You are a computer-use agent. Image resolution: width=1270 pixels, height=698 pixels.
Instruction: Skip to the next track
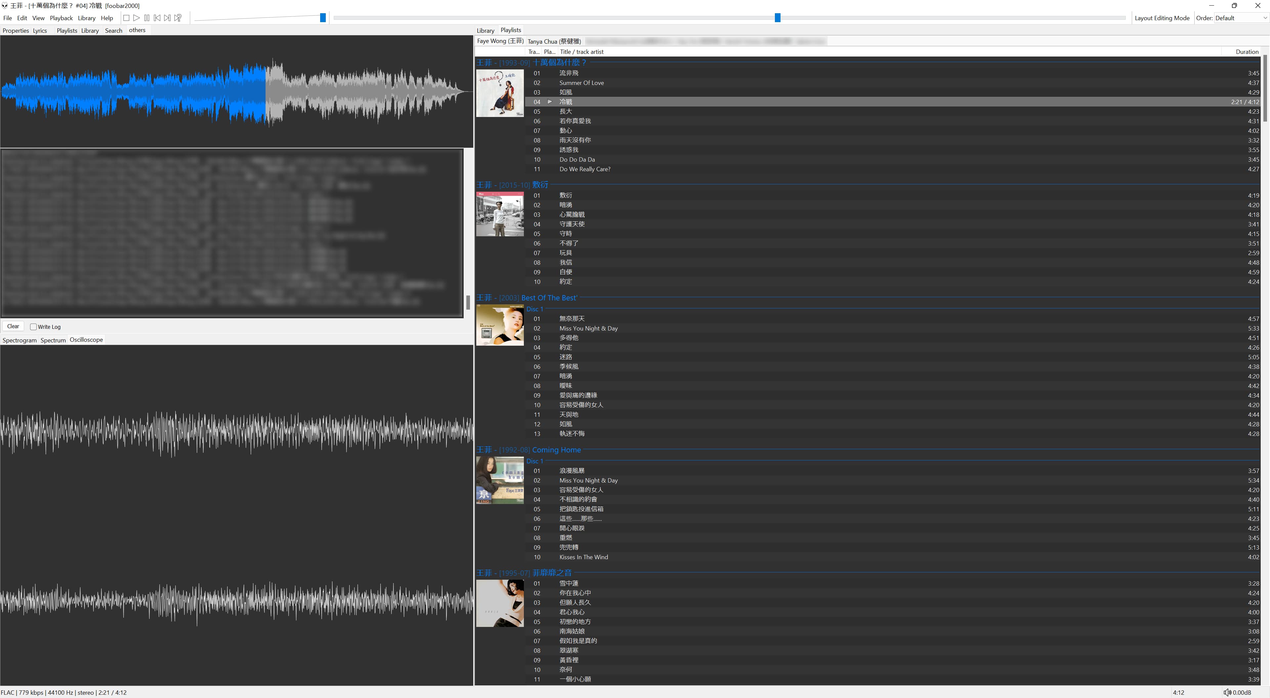pos(168,18)
